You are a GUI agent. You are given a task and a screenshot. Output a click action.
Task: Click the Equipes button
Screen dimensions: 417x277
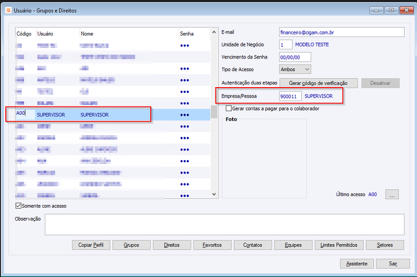(293, 245)
